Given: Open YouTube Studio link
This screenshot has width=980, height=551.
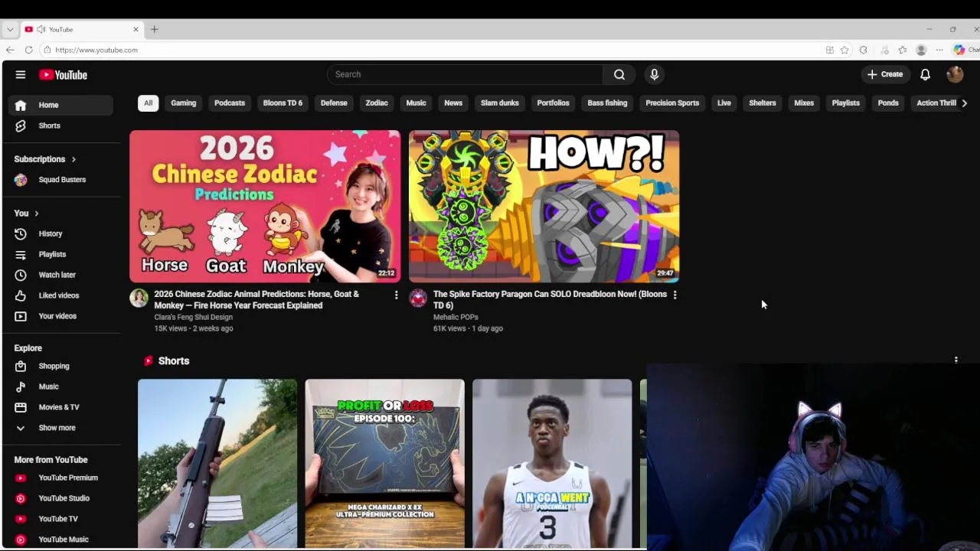Looking at the screenshot, I should 60,498.
